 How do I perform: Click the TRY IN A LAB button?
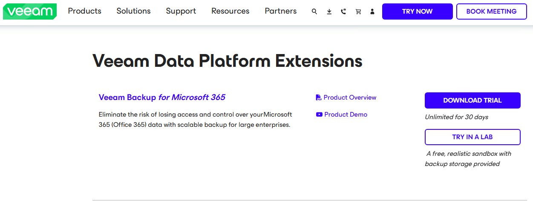(x=472, y=137)
